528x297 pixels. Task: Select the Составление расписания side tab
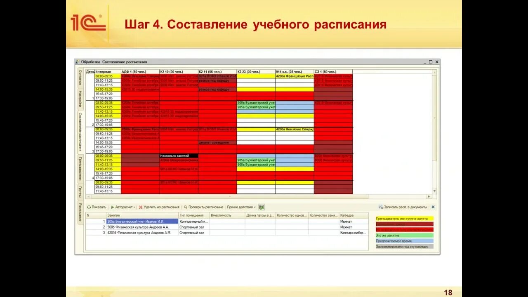80,132
